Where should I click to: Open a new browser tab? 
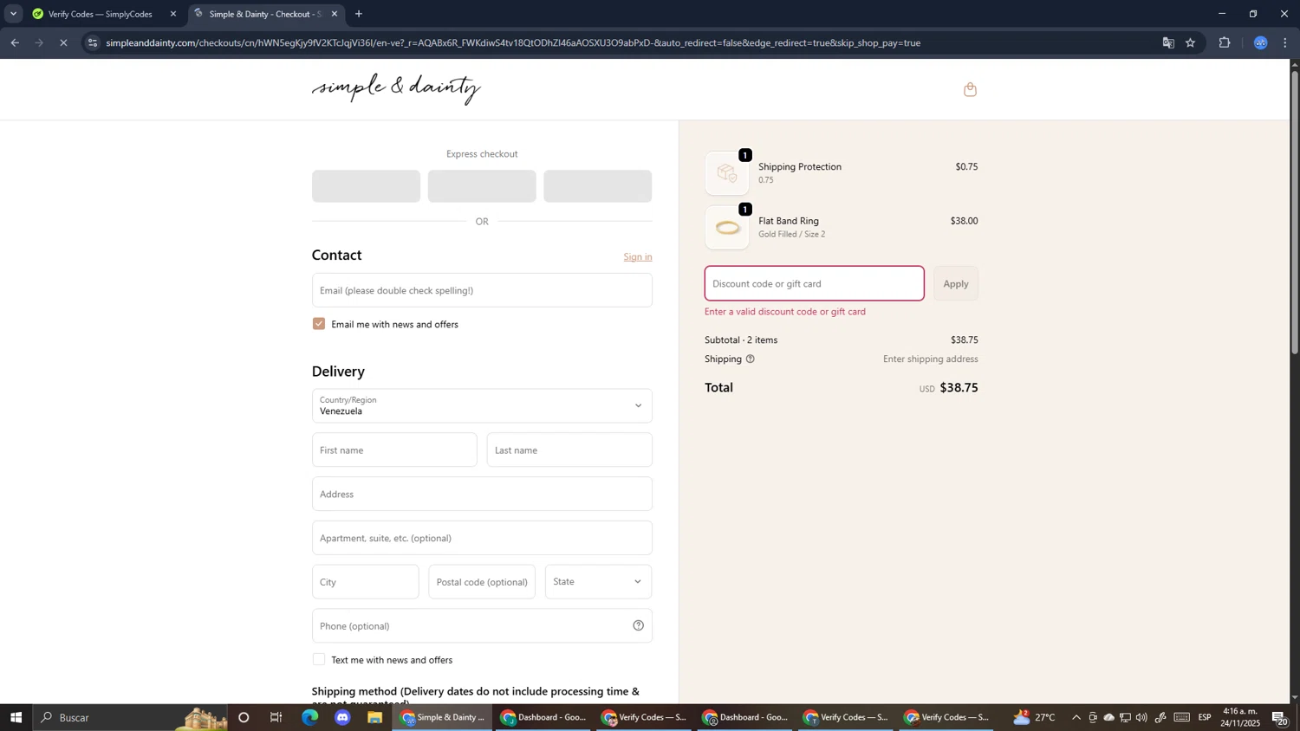(x=358, y=14)
